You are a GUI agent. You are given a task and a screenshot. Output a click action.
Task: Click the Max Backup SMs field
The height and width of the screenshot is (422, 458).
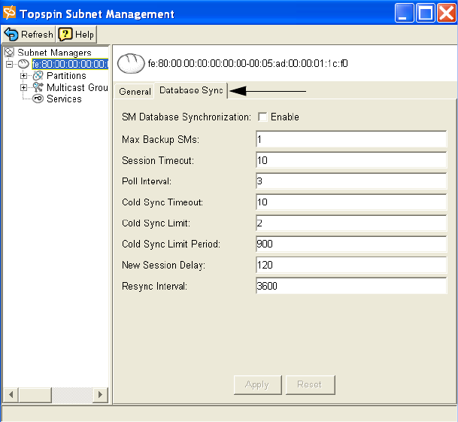(351, 139)
